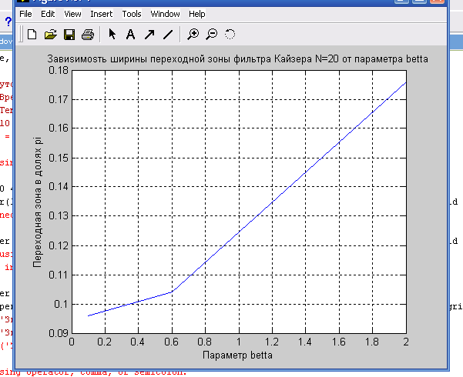Click the x-axis tick label 1.2
This screenshot has width=463, height=377.
coord(272,342)
